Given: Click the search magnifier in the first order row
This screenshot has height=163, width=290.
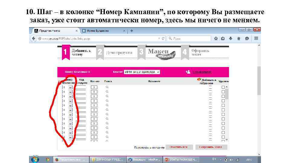Looking at the screenshot, I should click(107, 87).
